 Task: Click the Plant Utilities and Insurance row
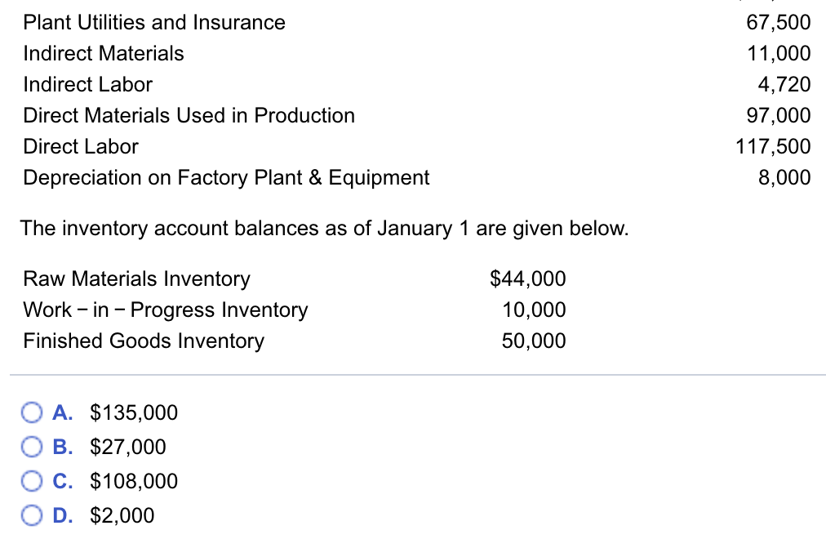(153, 23)
